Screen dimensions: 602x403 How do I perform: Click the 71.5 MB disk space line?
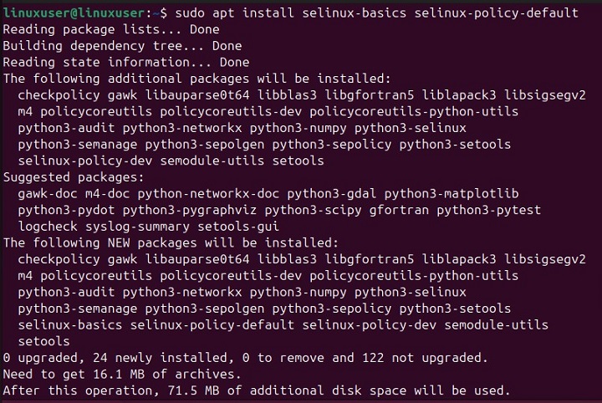[255, 390]
